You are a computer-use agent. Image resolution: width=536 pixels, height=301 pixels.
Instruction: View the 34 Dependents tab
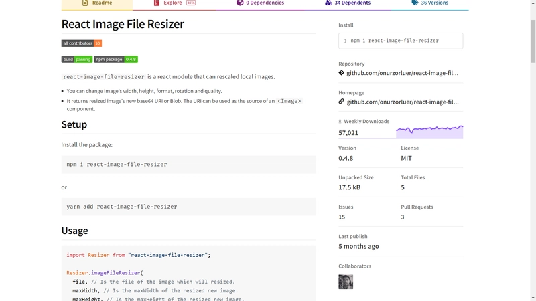[348, 3]
